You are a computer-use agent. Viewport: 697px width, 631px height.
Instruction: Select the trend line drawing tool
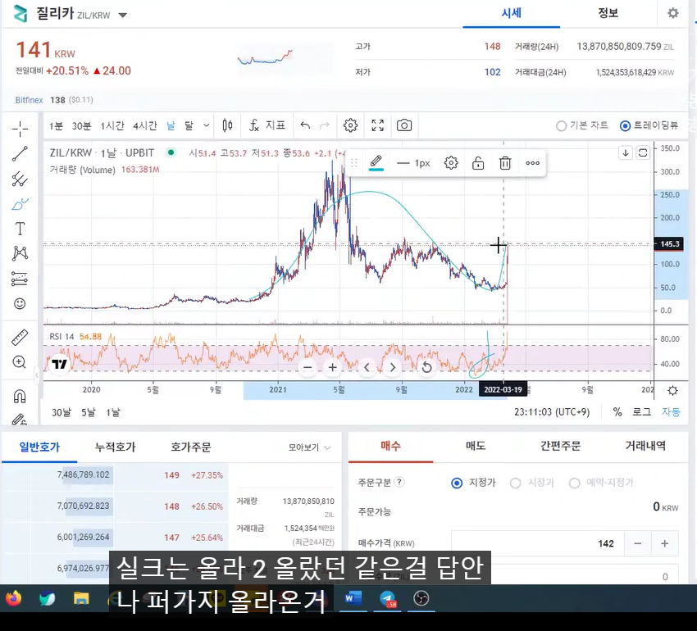[x=20, y=154]
